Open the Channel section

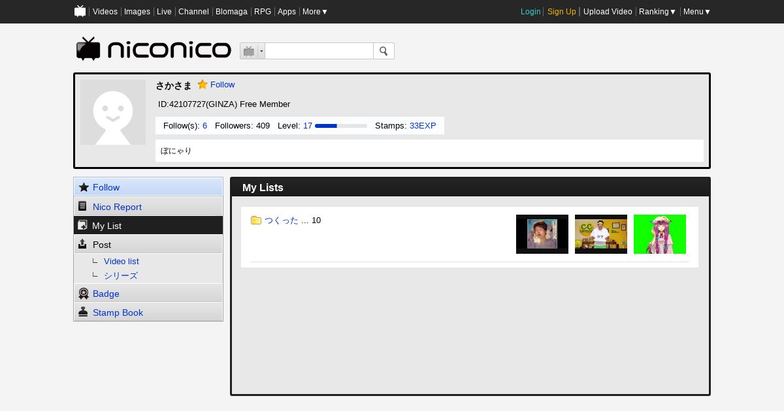pyautogui.click(x=193, y=12)
